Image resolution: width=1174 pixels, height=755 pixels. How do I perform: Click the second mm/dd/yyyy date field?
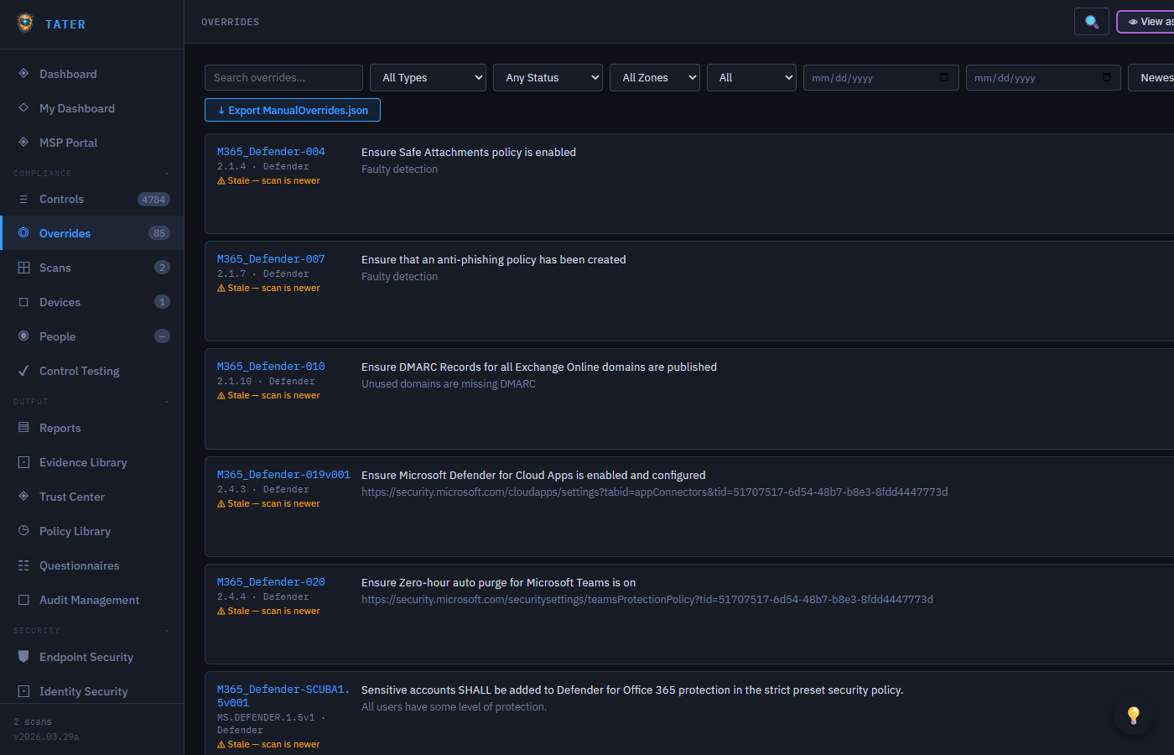coord(1043,77)
